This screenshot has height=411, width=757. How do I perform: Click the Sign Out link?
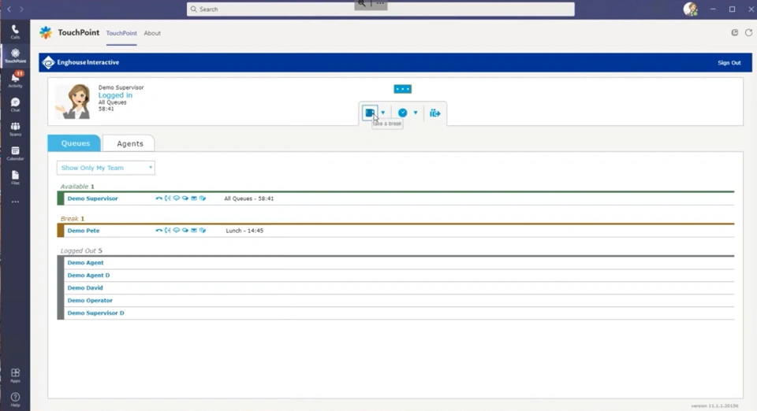point(729,63)
